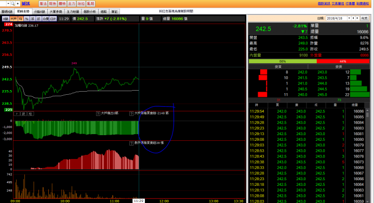Click the 昨收 249.5 value

pos(364,49)
